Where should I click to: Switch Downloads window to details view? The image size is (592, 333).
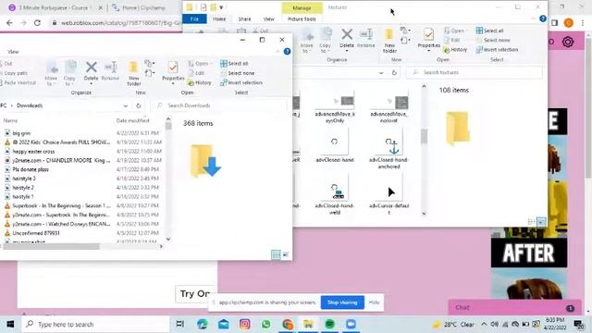click(276, 255)
